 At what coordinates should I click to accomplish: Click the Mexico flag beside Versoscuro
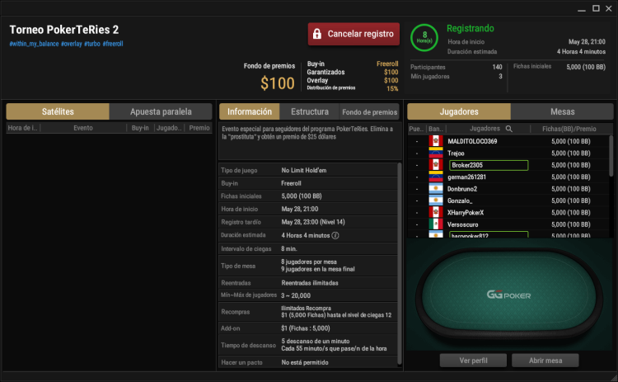pos(436,224)
